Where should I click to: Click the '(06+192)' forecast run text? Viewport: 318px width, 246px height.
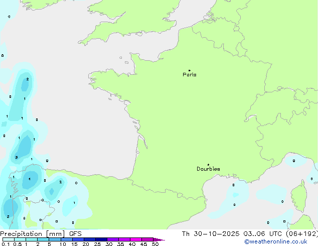coord(302,234)
